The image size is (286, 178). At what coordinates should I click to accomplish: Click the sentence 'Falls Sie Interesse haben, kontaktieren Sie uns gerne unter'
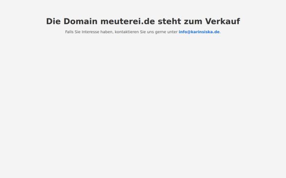pyautogui.click(x=121, y=32)
